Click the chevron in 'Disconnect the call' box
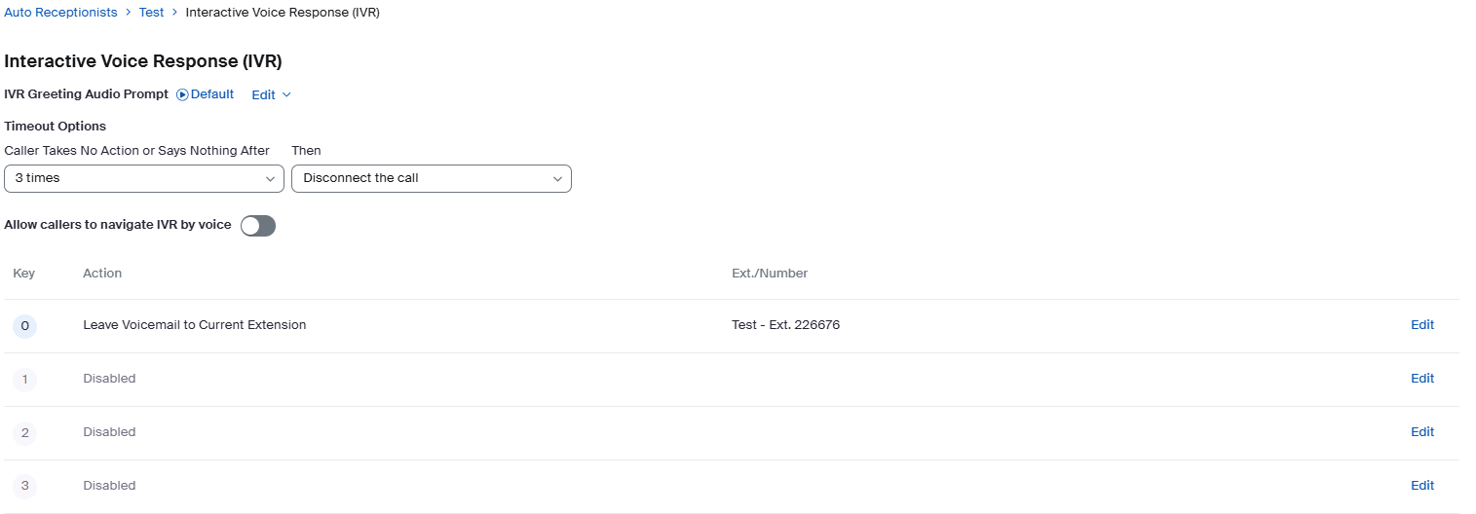The height and width of the screenshot is (514, 1476). click(x=558, y=179)
